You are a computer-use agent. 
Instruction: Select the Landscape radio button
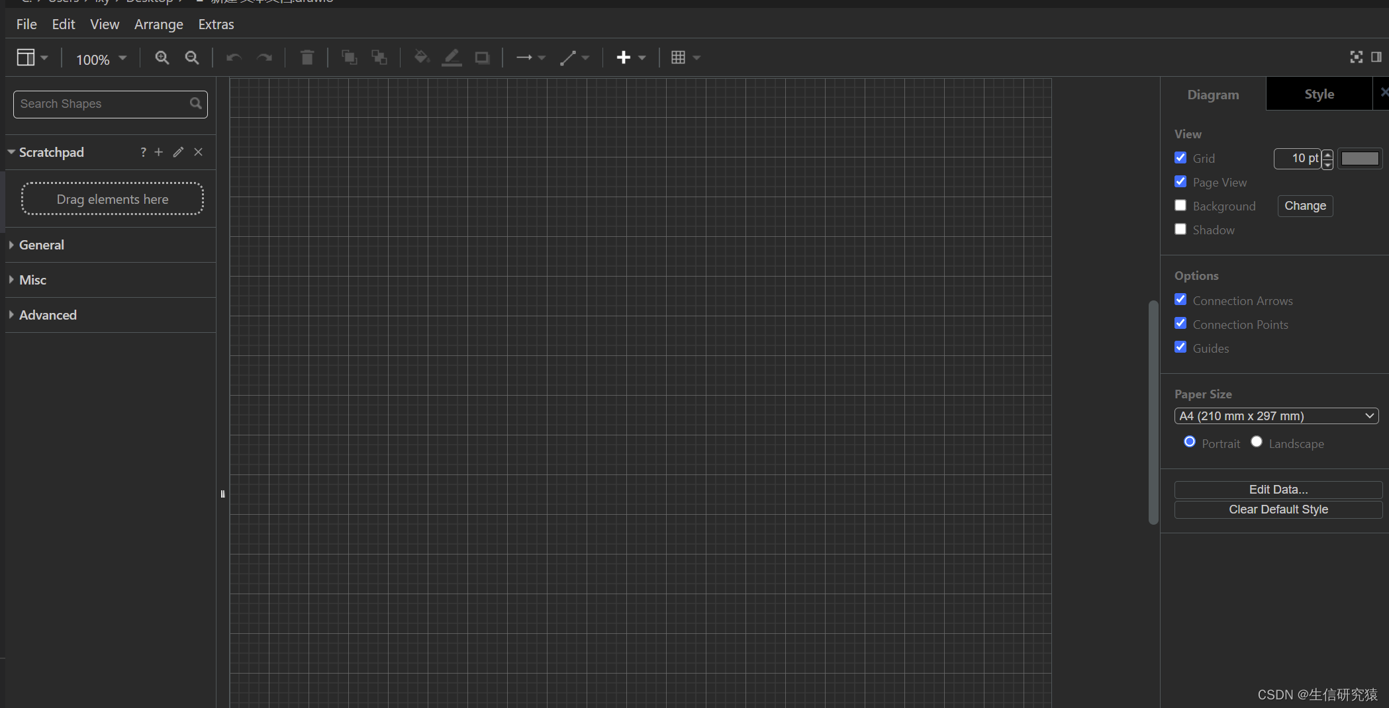point(1257,441)
